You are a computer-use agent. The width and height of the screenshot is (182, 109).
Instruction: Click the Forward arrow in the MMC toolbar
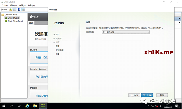tap(6, 9)
